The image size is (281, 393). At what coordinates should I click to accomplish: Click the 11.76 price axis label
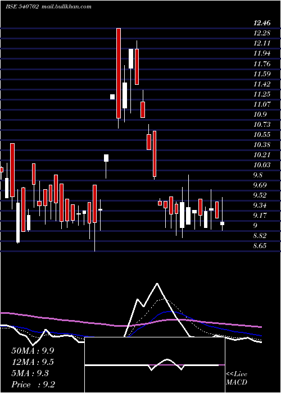click(262, 63)
